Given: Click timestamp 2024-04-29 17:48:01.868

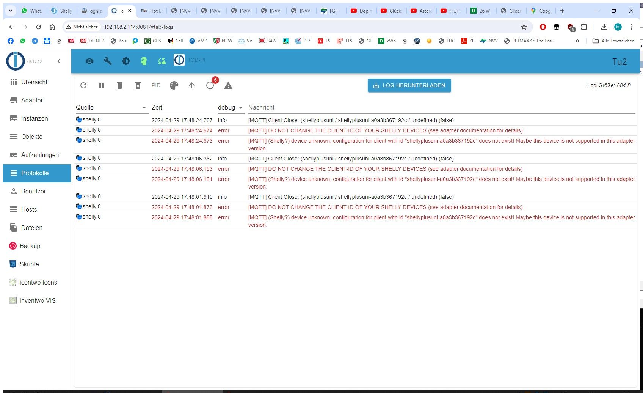Looking at the screenshot, I should [182, 217].
